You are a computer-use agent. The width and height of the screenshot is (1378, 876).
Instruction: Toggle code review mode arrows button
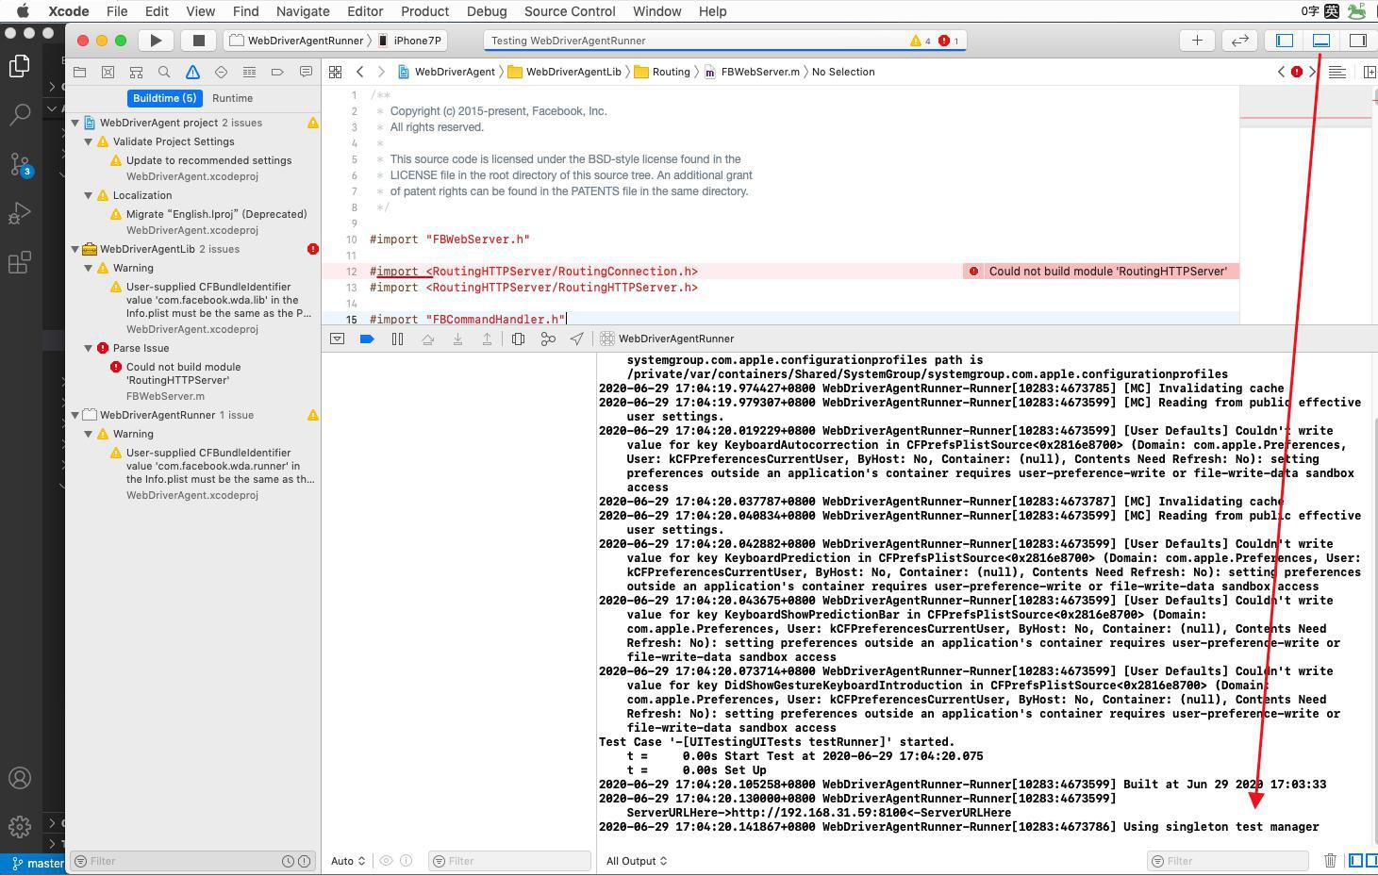tap(1239, 41)
